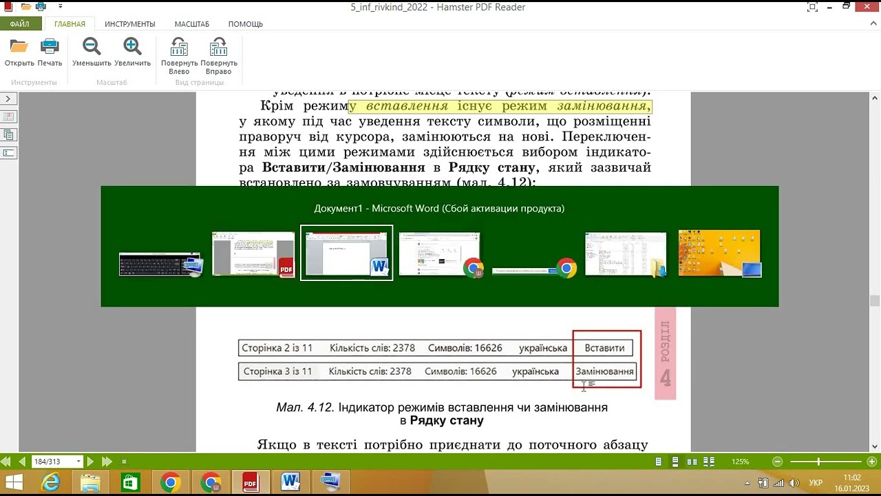Select the Desktop thumbnail in the task switcher
Viewport: 881px width, 496px height.
click(x=719, y=254)
